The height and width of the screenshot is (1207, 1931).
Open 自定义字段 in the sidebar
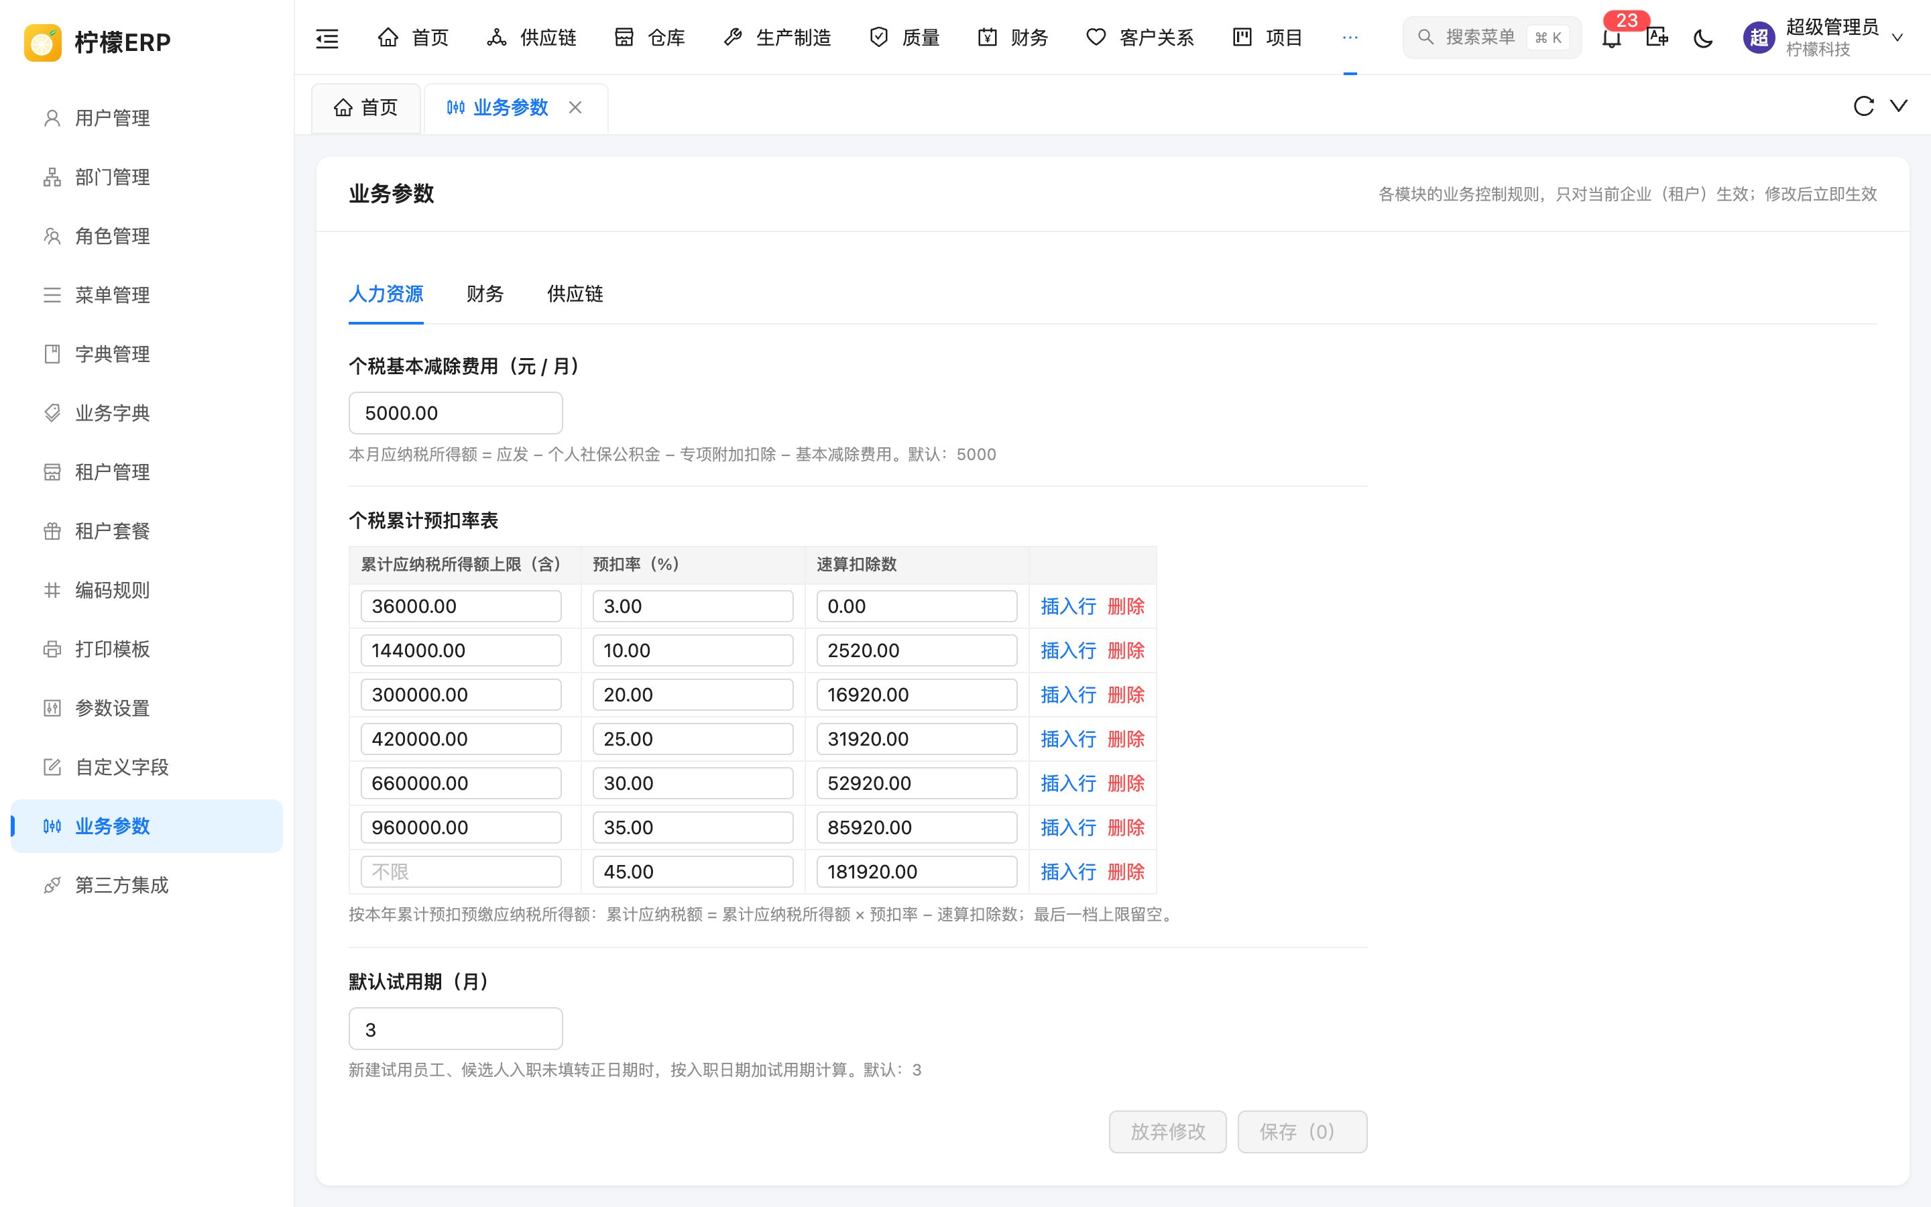click(147, 768)
